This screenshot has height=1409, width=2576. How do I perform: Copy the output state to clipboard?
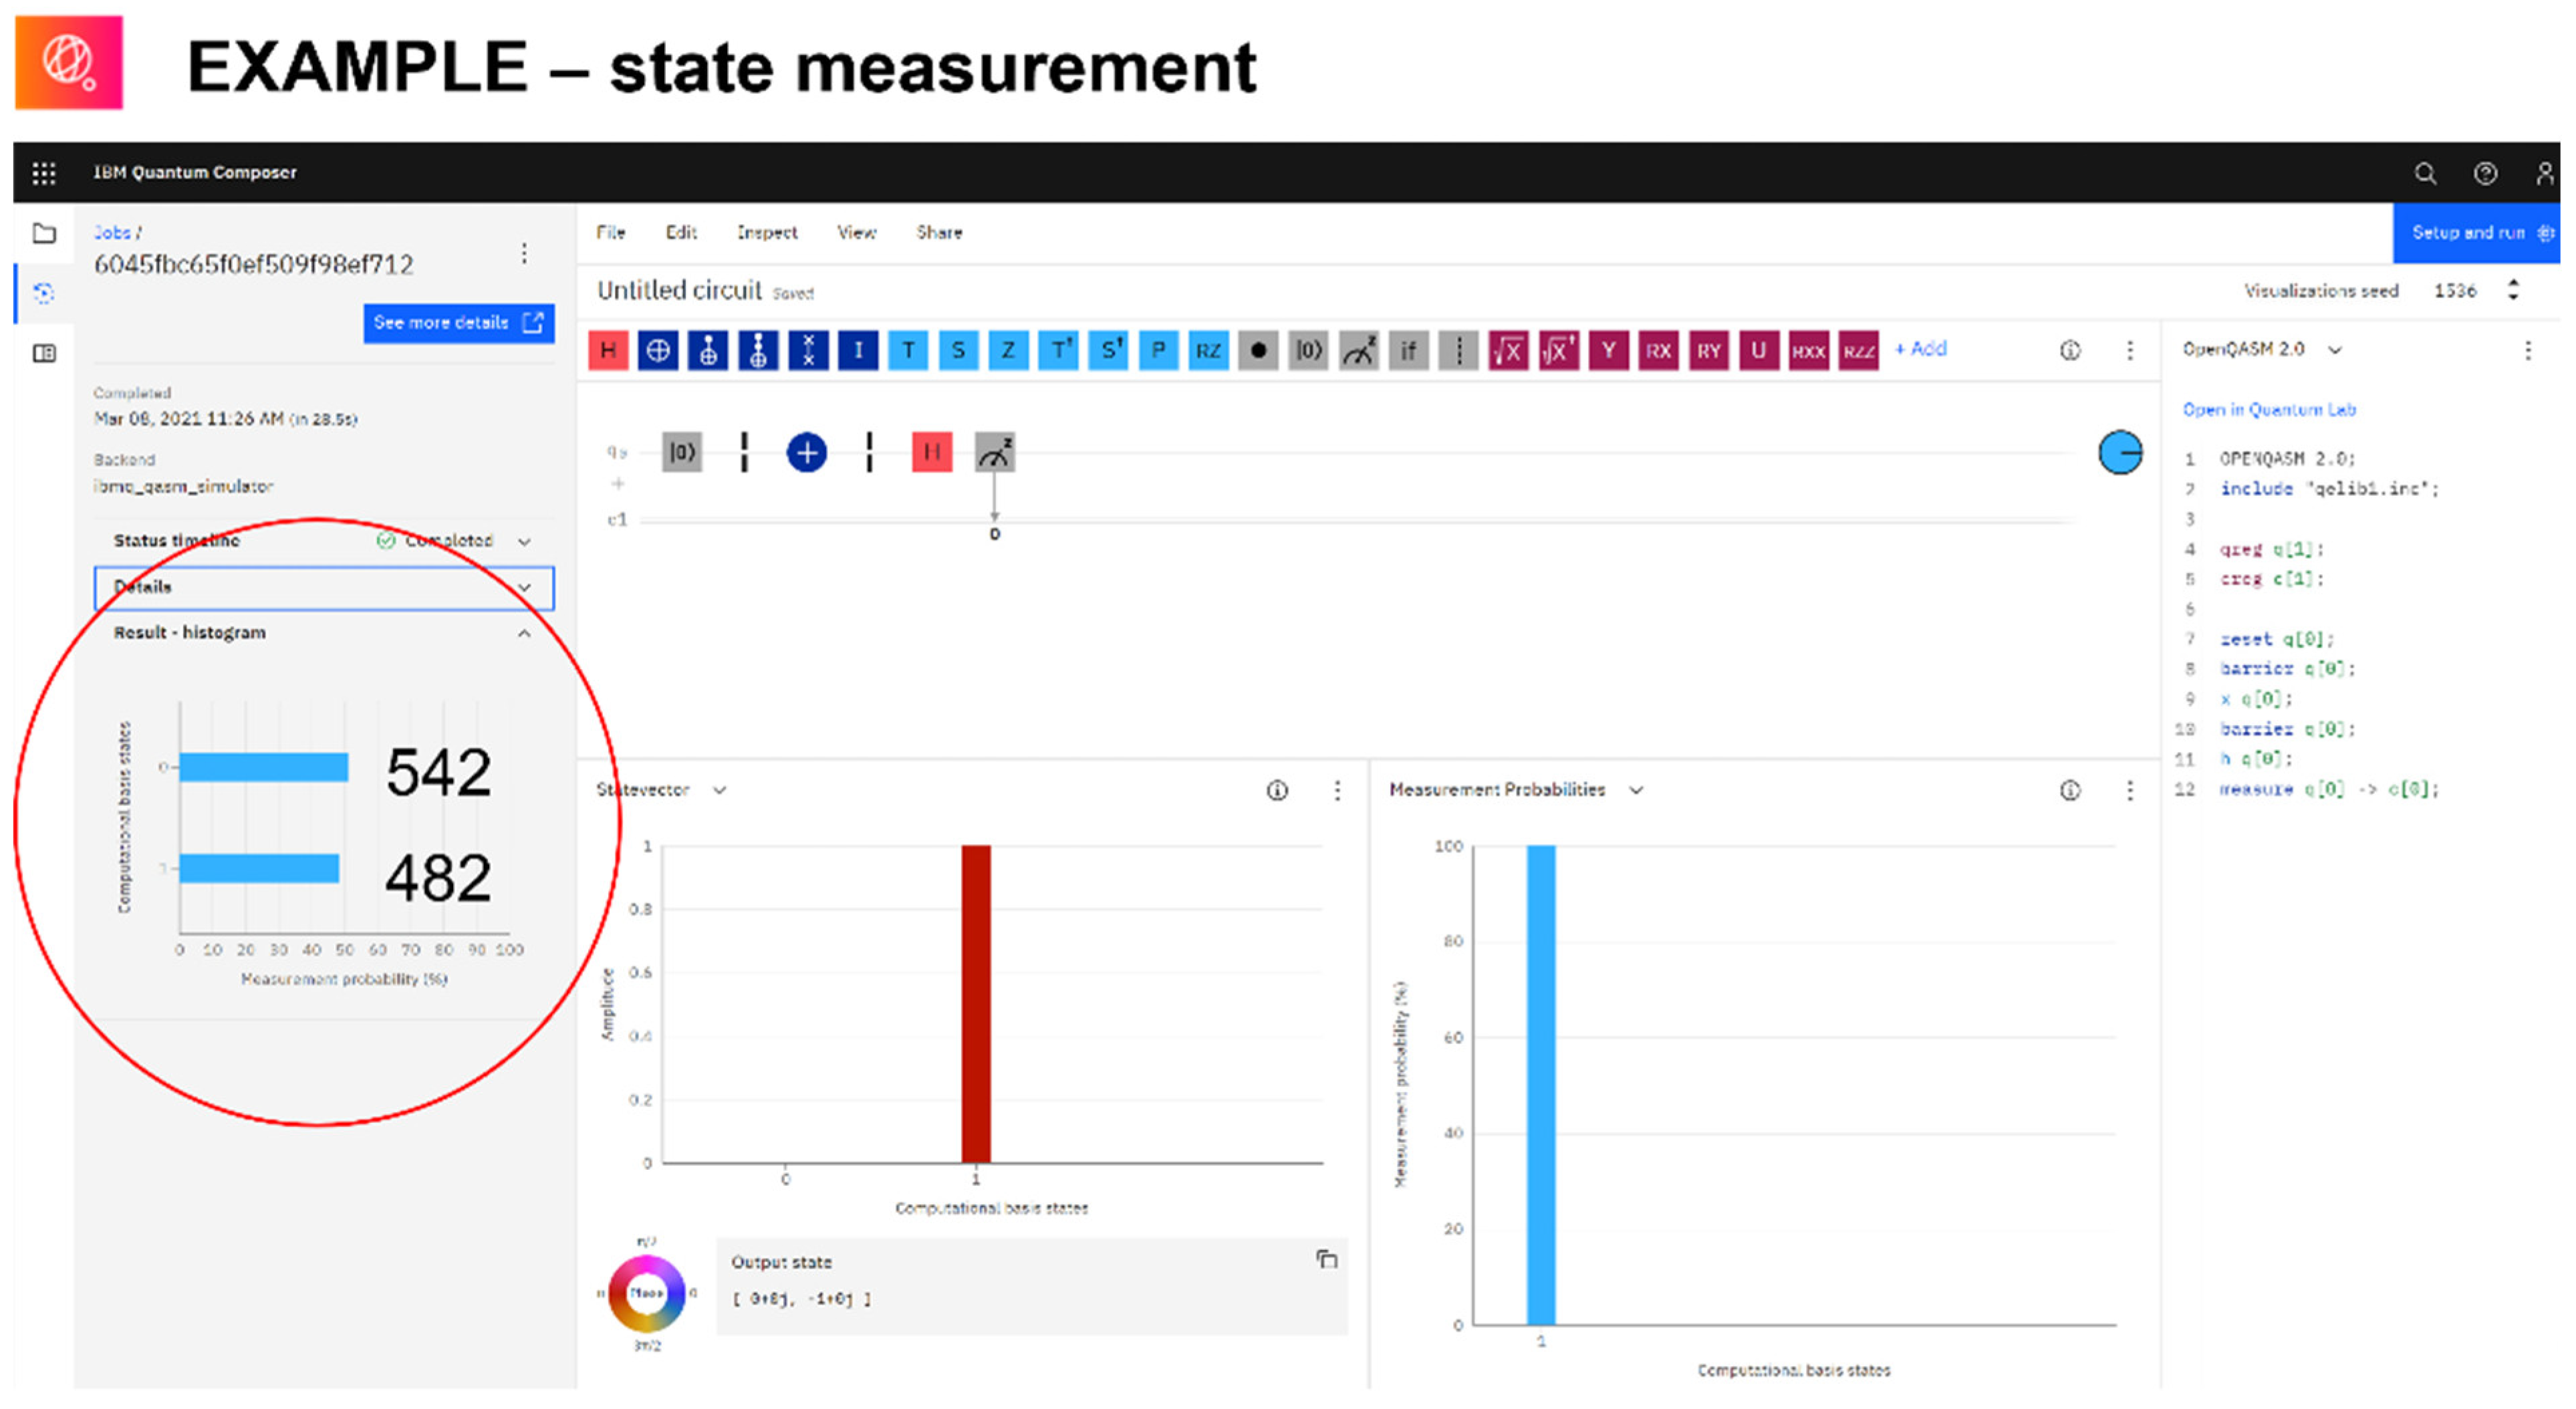(1326, 1259)
